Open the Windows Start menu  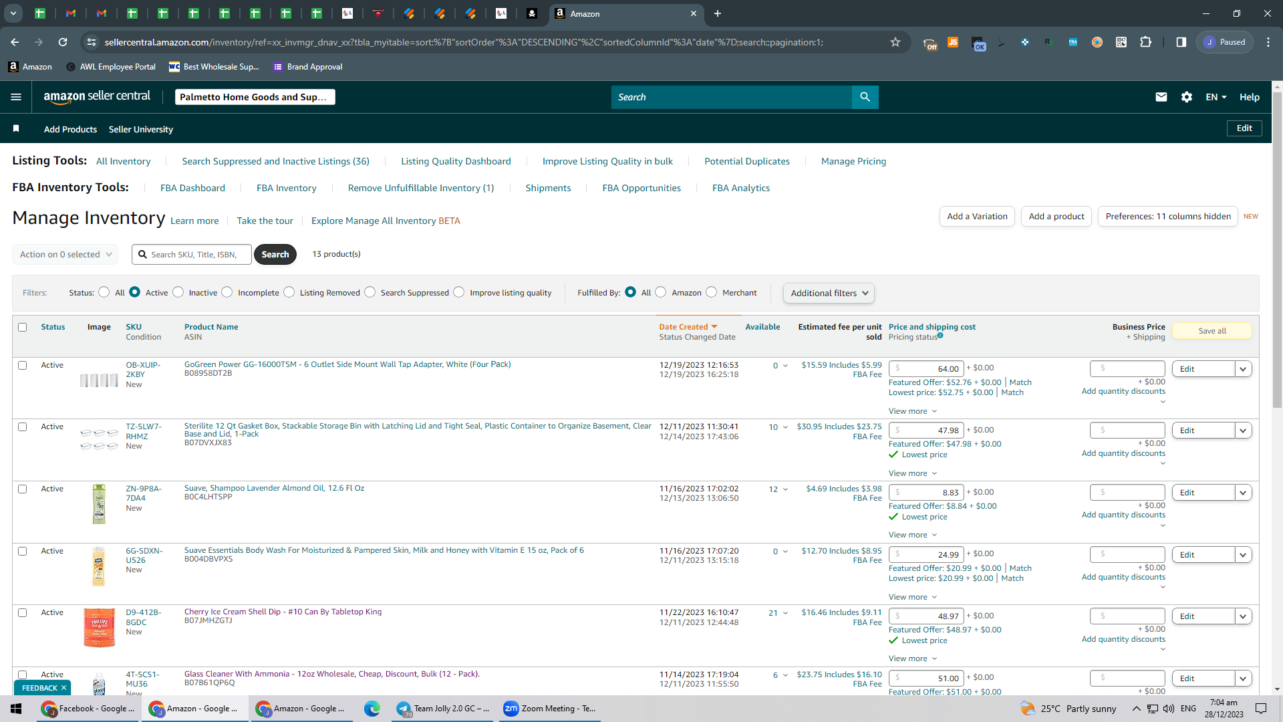click(16, 709)
